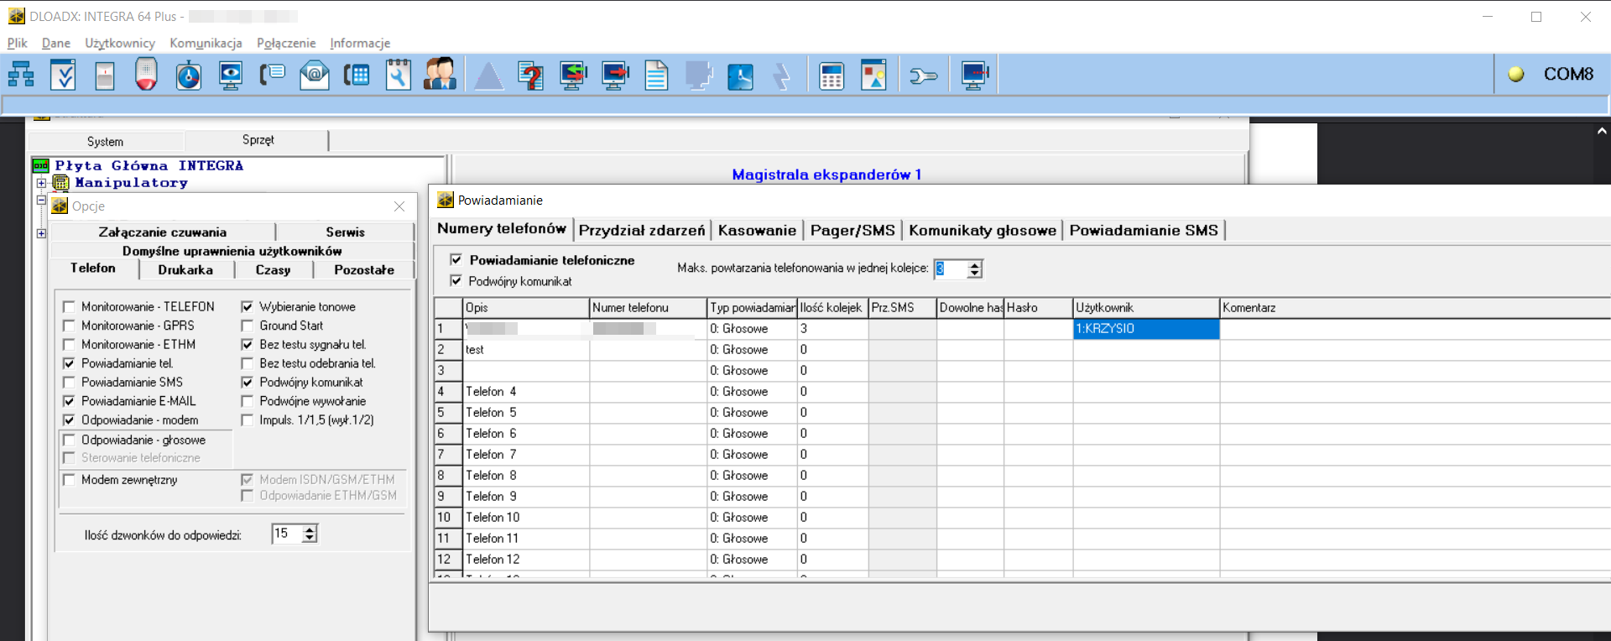
Task: Select the Drukarka tab in Opcje
Action: pyautogui.click(x=185, y=270)
